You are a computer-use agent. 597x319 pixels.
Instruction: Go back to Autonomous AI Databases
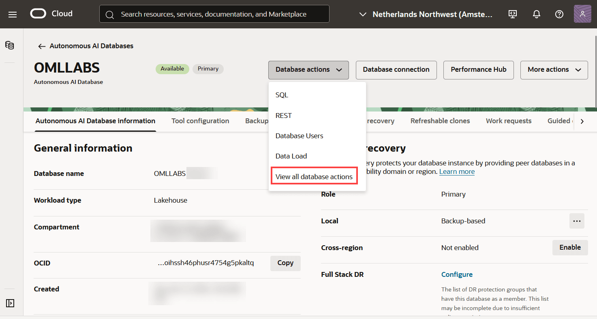tap(86, 46)
